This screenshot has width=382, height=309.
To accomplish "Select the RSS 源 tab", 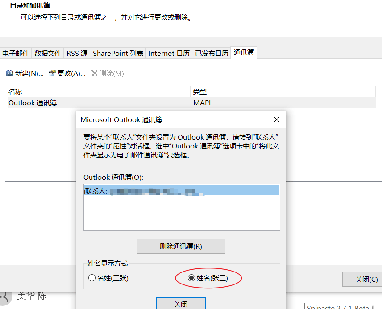I will coord(77,53).
